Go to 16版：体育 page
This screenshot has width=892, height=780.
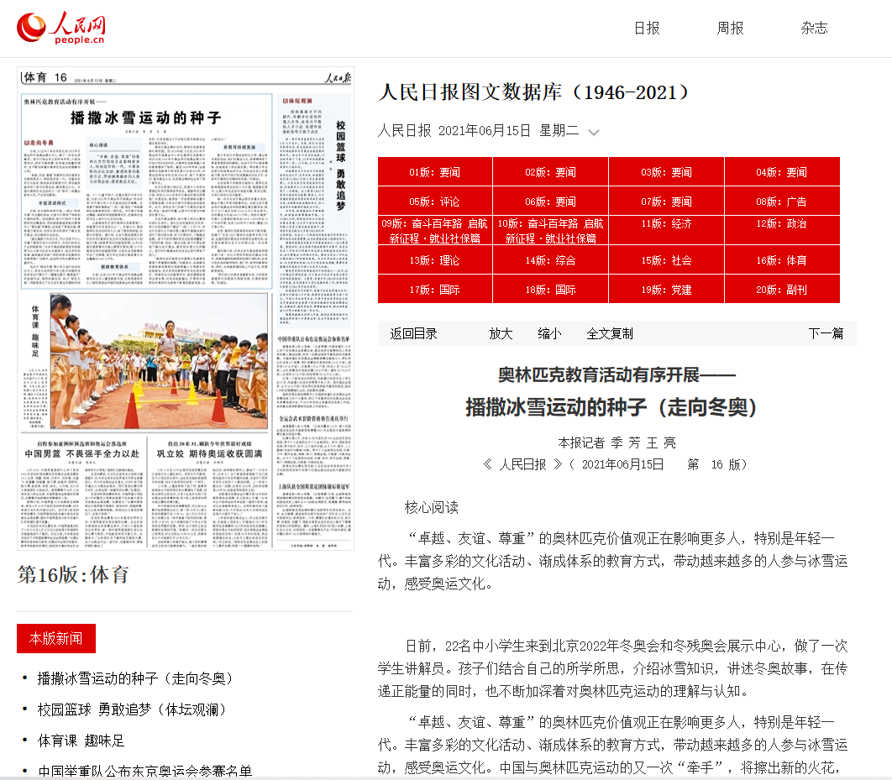[782, 260]
